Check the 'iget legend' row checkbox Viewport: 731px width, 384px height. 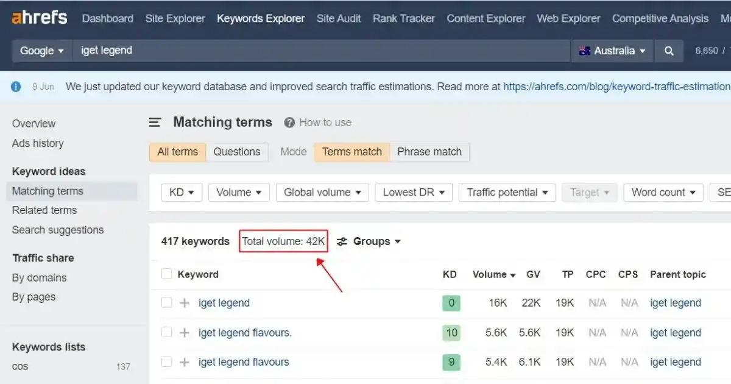pyautogui.click(x=166, y=303)
